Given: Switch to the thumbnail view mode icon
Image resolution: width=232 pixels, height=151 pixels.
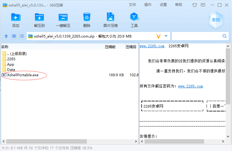Looking at the screenshot, I should 14,36.
